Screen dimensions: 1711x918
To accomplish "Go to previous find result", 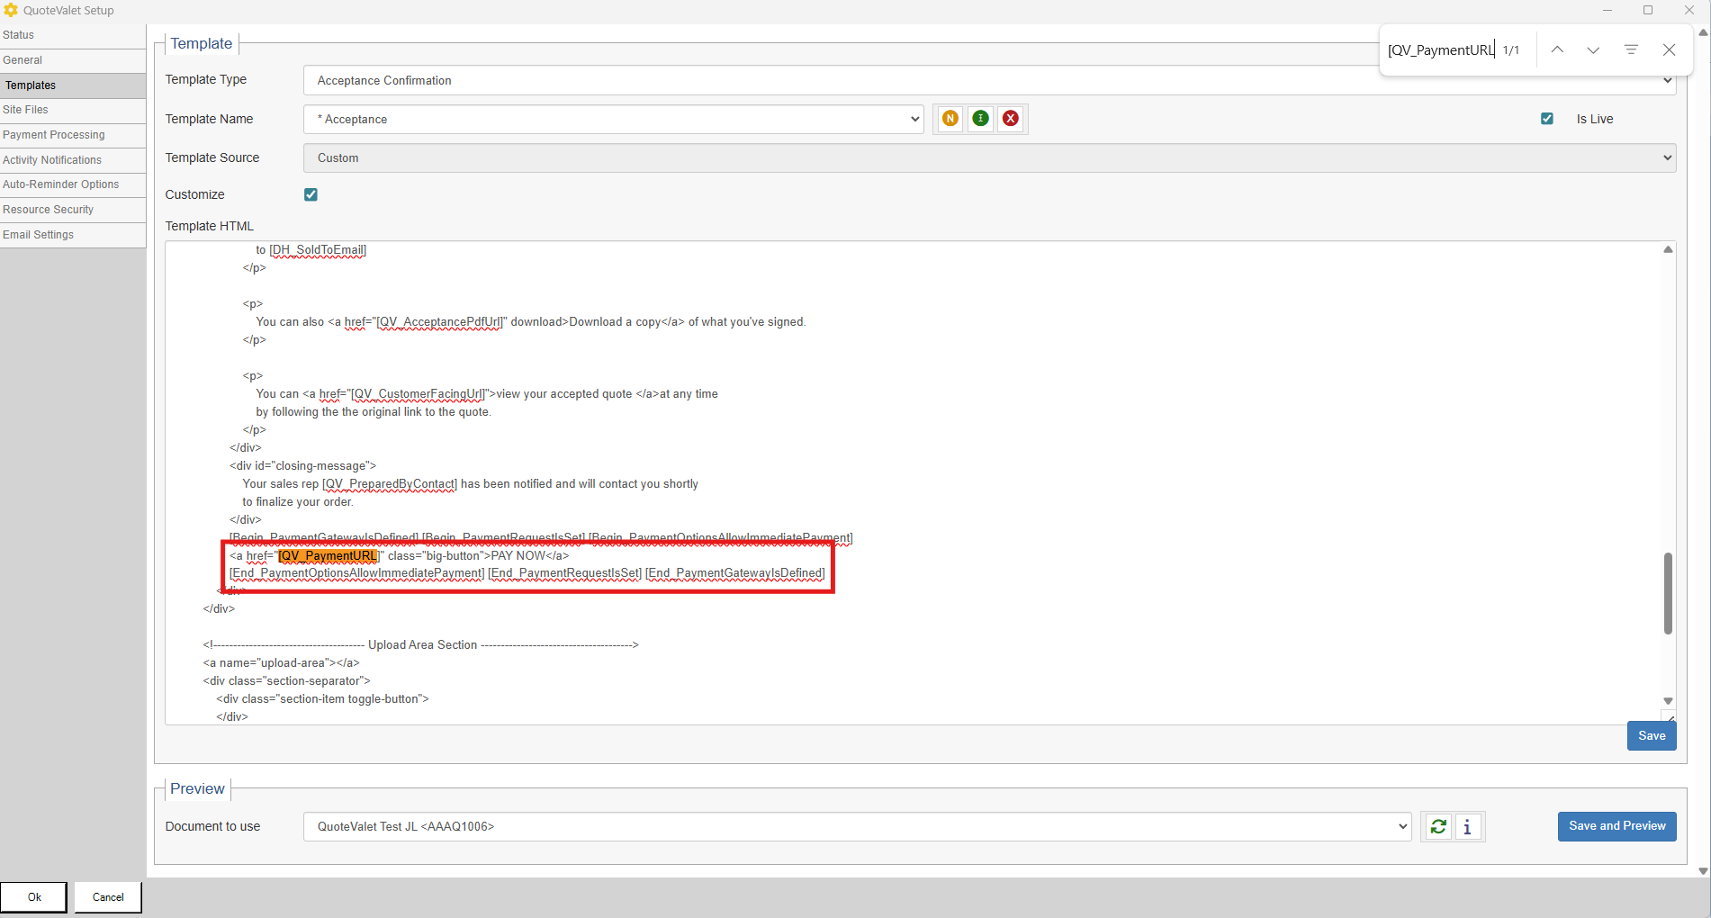I will click(x=1556, y=50).
